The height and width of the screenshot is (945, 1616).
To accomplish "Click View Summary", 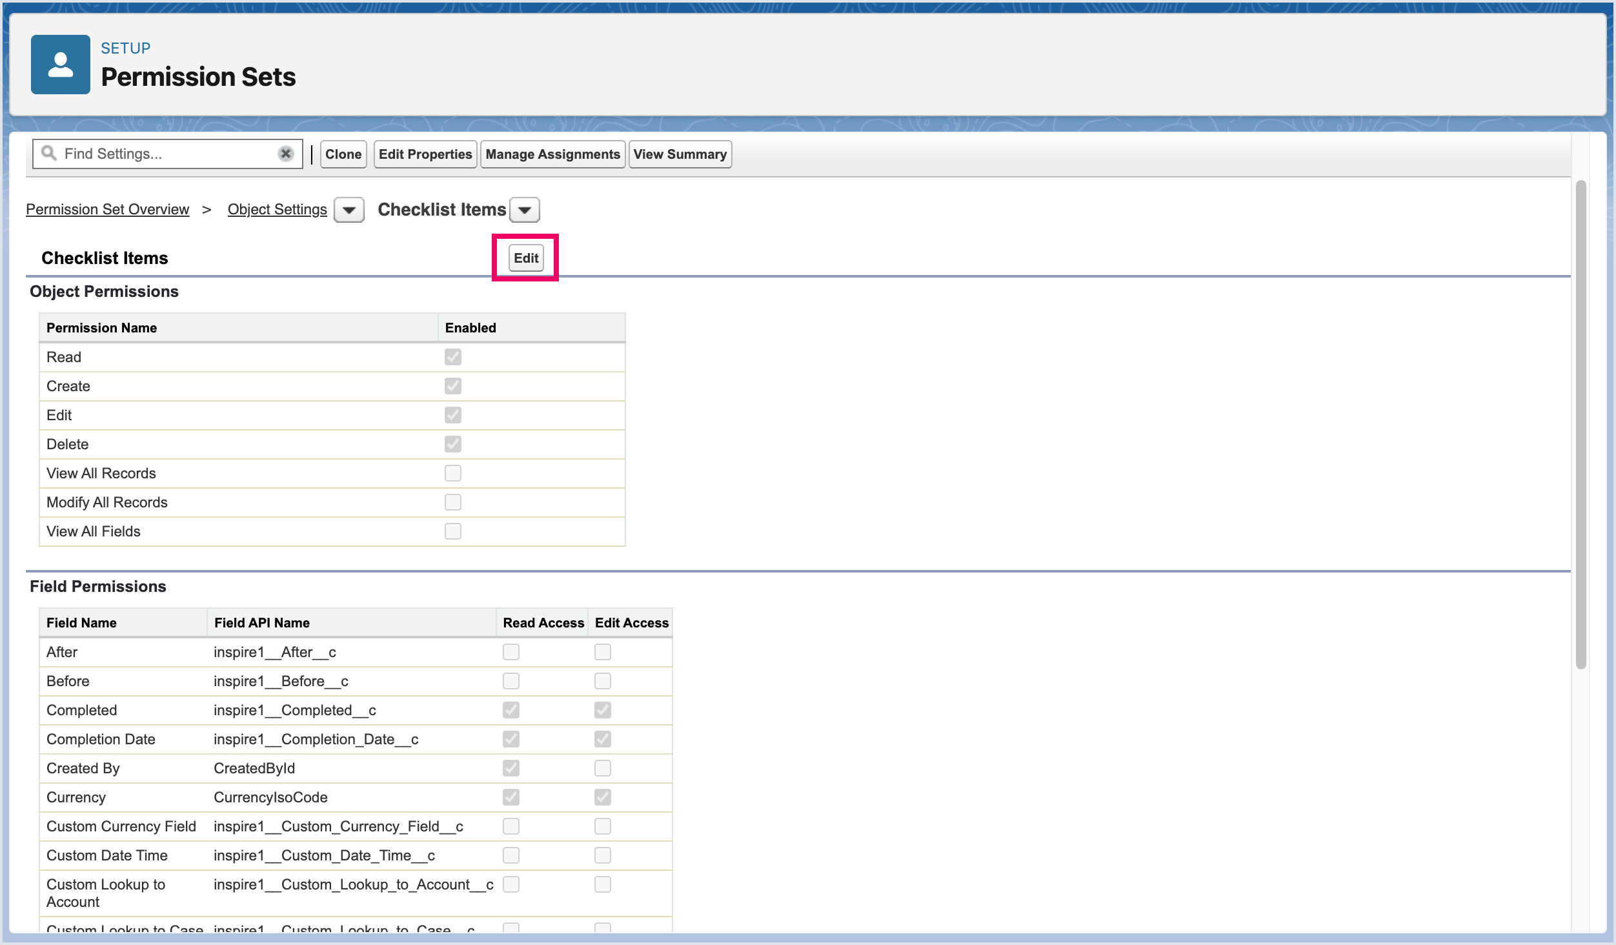I will (x=680, y=154).
